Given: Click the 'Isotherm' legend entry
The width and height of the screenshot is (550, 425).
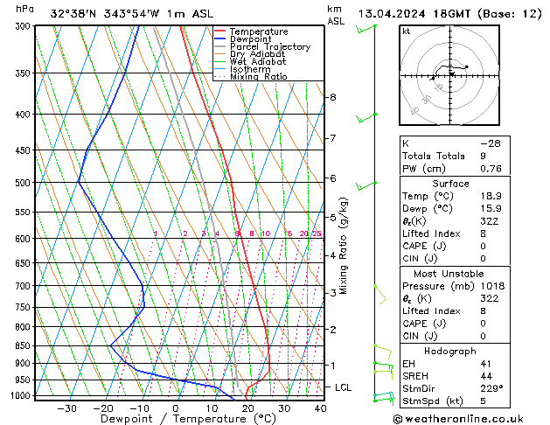Looking at the screenshot, I should point(250,69).
